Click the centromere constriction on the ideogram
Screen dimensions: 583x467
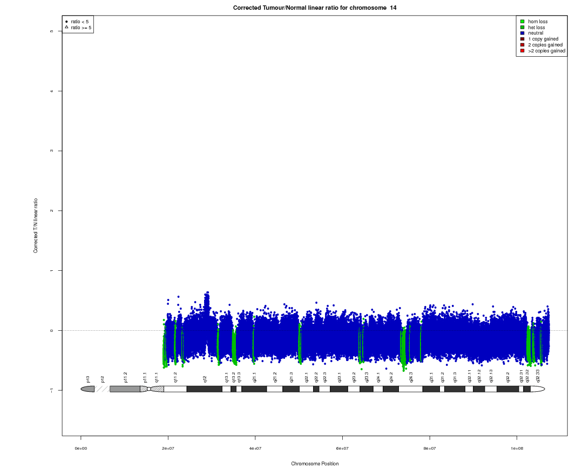point(149,389)
